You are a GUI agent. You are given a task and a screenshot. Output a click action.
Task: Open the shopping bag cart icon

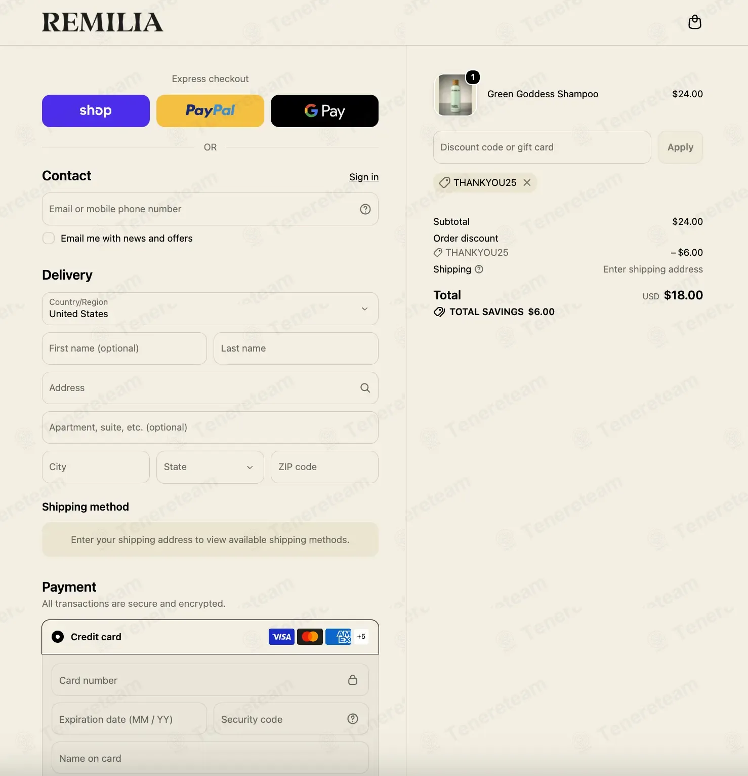[694, 22]
